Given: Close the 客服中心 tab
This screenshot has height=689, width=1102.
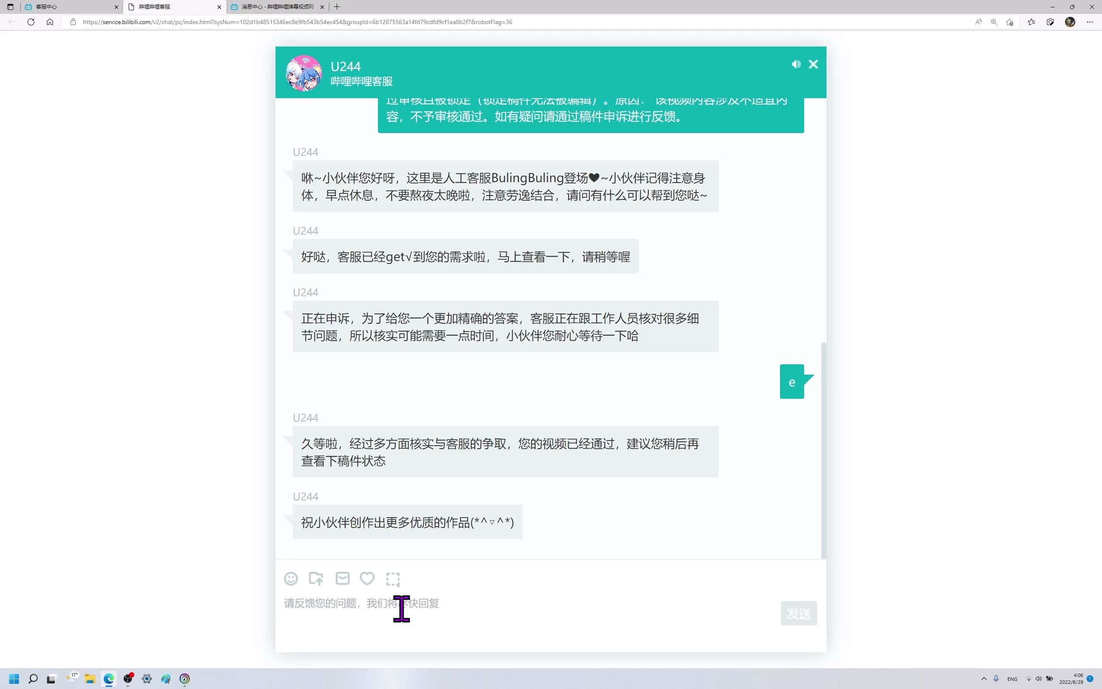Looking at the screenshot, I should (116, 7).
